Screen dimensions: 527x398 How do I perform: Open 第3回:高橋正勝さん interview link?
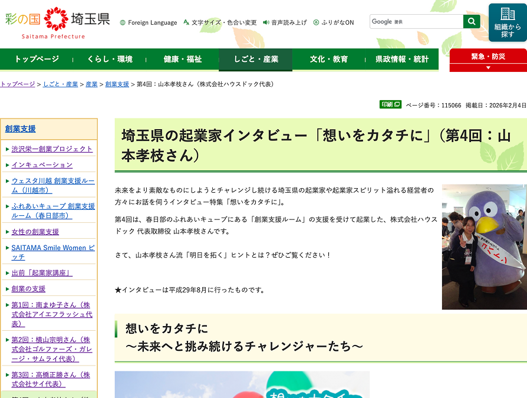[51, 379]
